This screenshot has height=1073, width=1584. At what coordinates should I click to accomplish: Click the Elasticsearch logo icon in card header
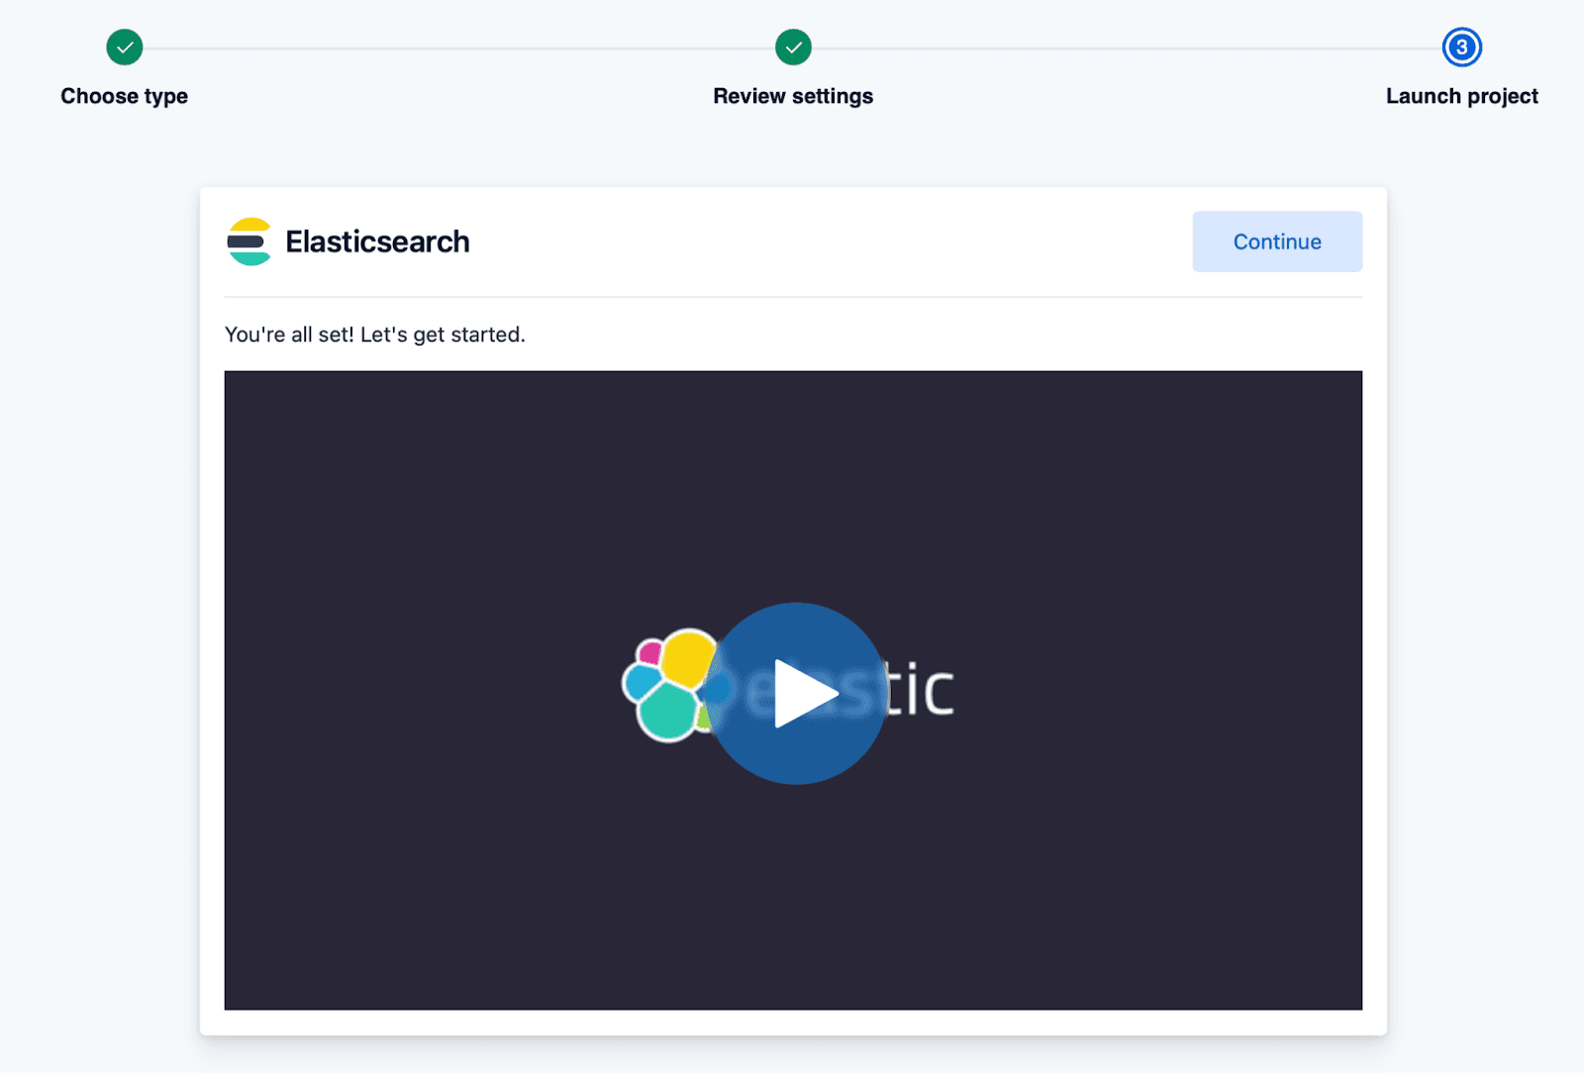pyautogui.click(x=249, y=242)
